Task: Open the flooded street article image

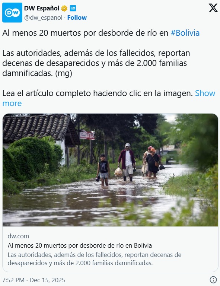Action: (x=110, y=170)
